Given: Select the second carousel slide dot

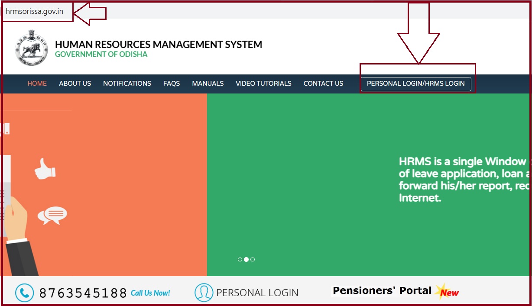Looking at the screenshot, I should point(246,259).
